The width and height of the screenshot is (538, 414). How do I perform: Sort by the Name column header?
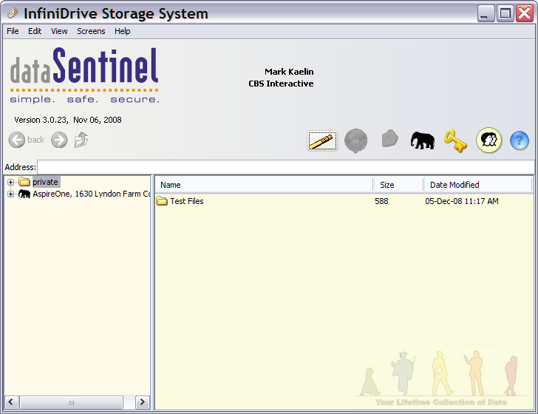click(264, 185)
